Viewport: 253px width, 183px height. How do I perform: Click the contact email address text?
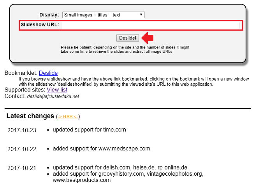[53, 97]
